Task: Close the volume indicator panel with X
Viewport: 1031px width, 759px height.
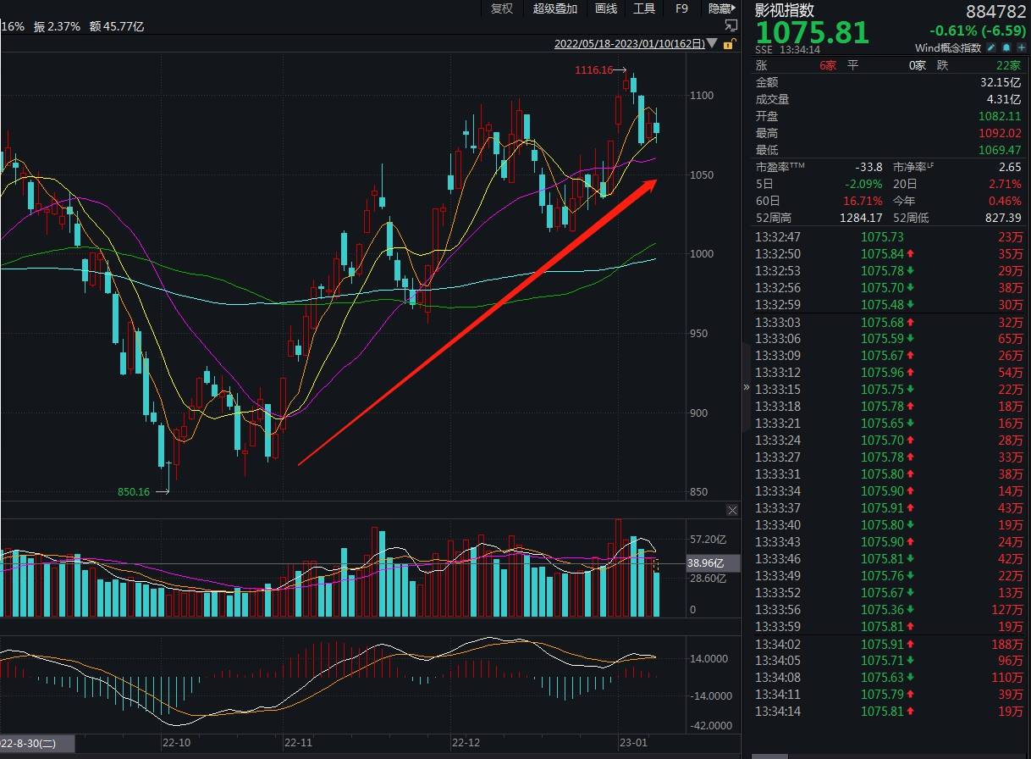Action: click(733, 510)
